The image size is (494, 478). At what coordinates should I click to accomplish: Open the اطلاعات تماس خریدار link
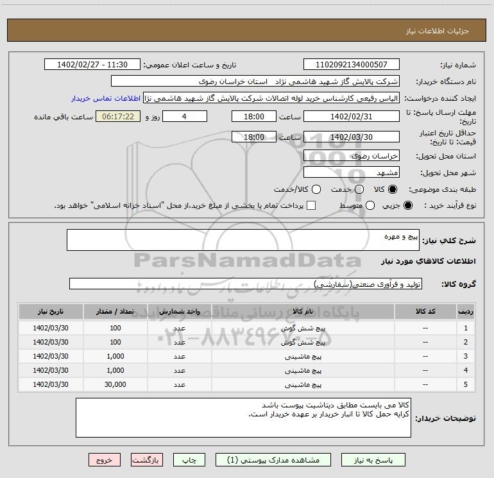(106, 98)
